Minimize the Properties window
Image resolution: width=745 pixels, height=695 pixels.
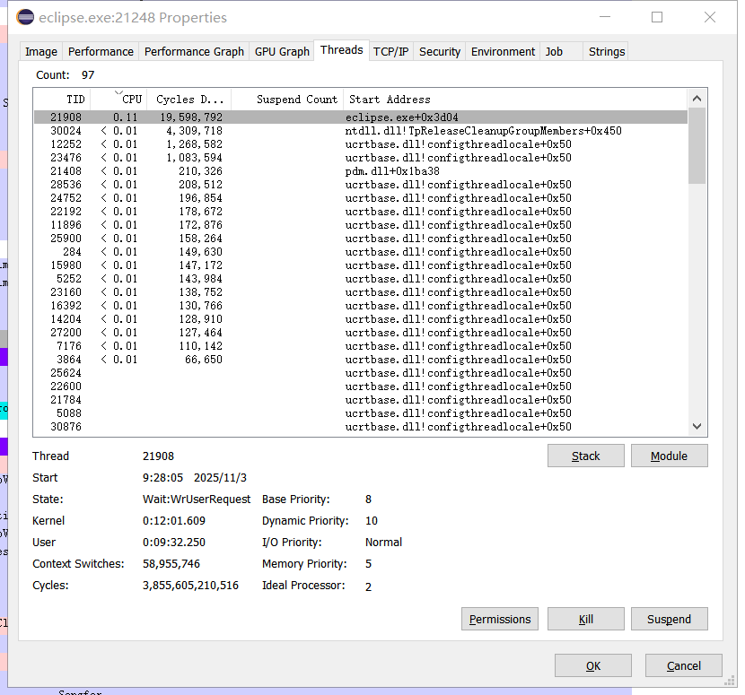click(x=605, y=17)
